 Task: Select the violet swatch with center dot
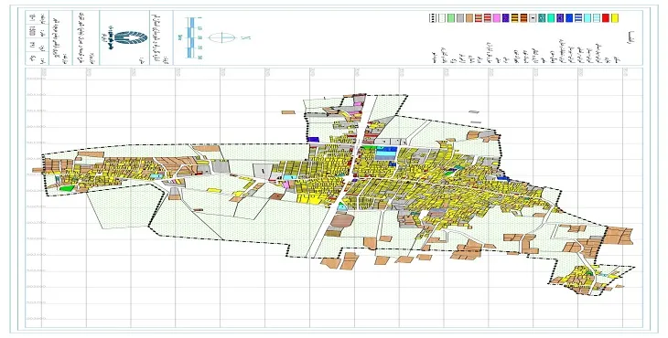tap(560, 18)
